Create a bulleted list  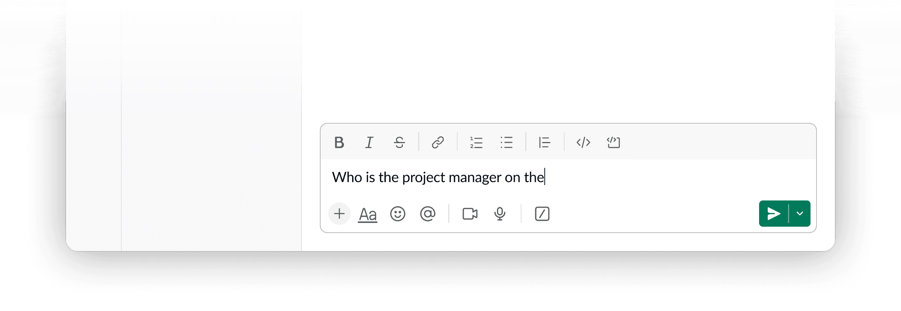pos(506,142)
